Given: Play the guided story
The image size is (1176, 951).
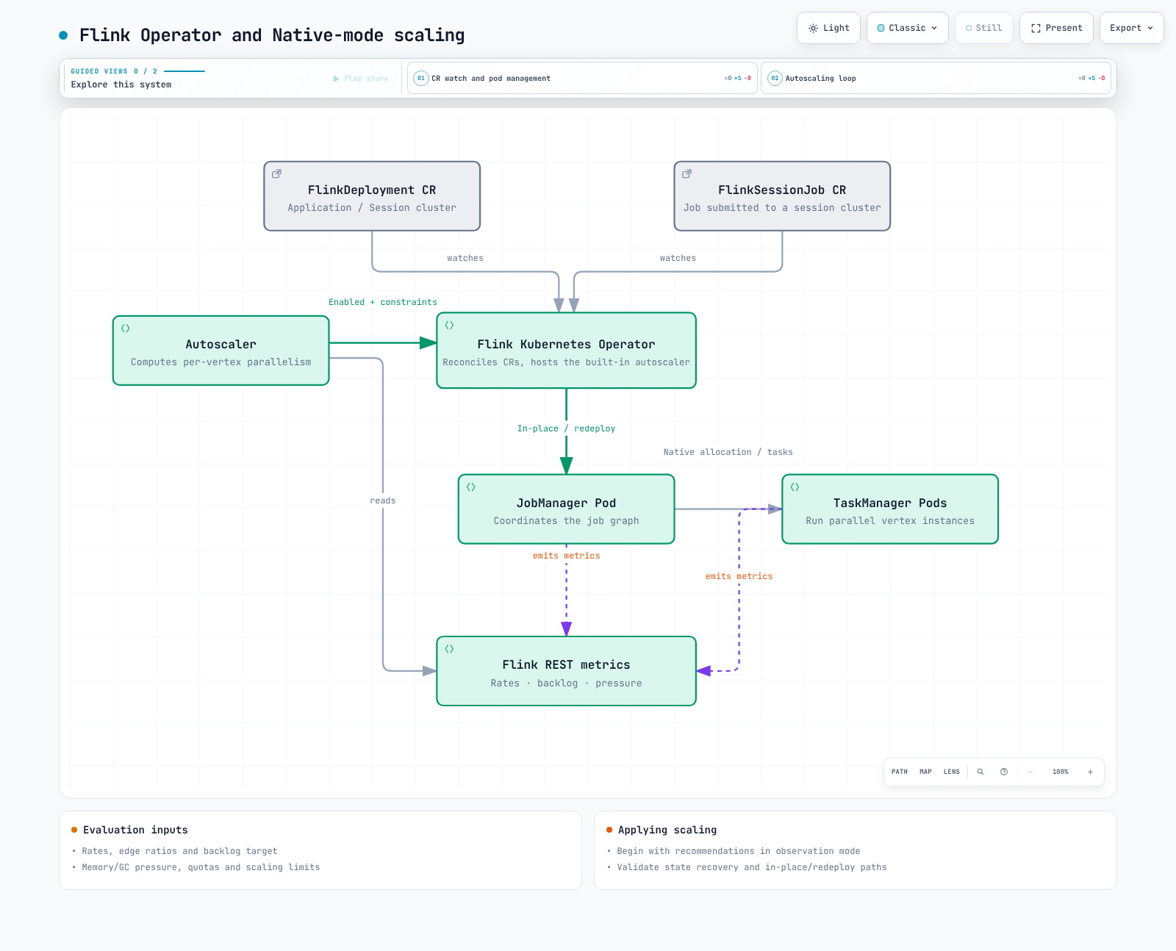Looking at the screenshot, I should [361, 79].
